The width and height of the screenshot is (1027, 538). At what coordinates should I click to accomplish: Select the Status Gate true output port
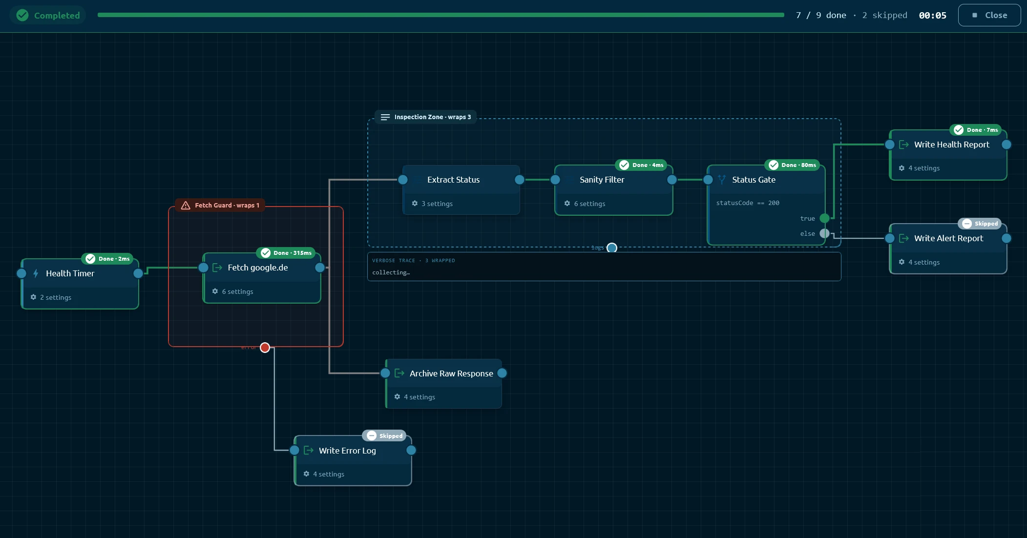coord(824,218)
